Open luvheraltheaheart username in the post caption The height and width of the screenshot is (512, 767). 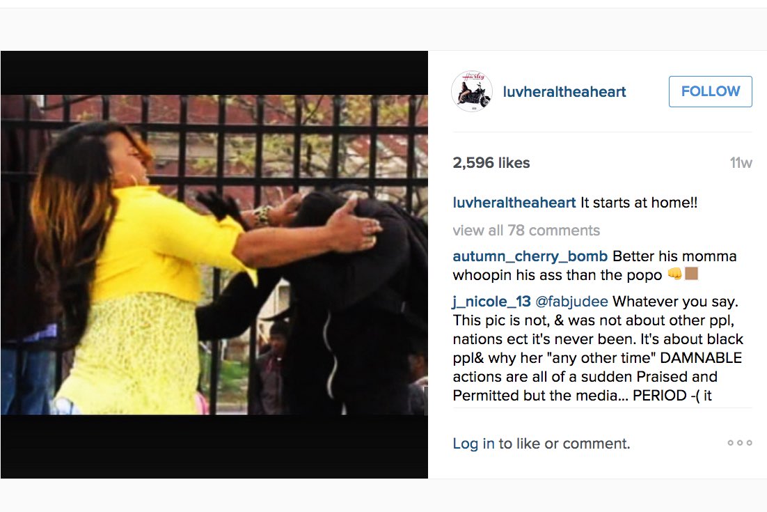click(x=514, y=203)
